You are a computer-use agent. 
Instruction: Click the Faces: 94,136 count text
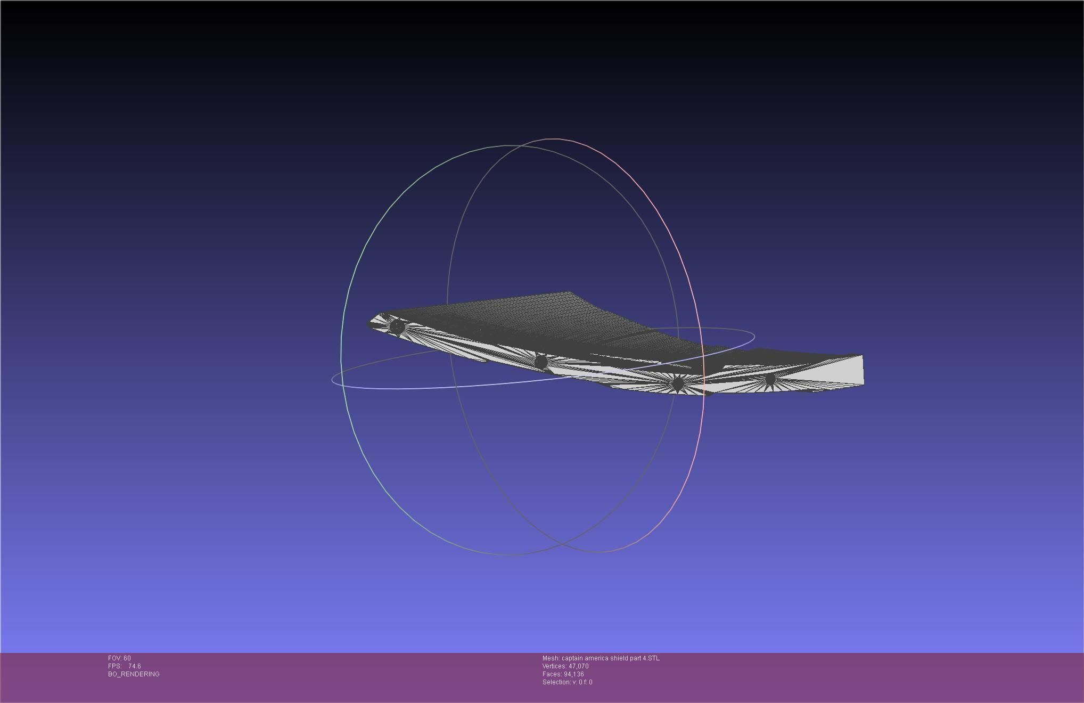coord(563,674)
